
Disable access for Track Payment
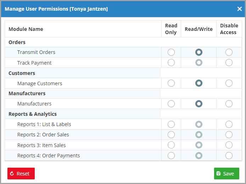click(229, 63)
